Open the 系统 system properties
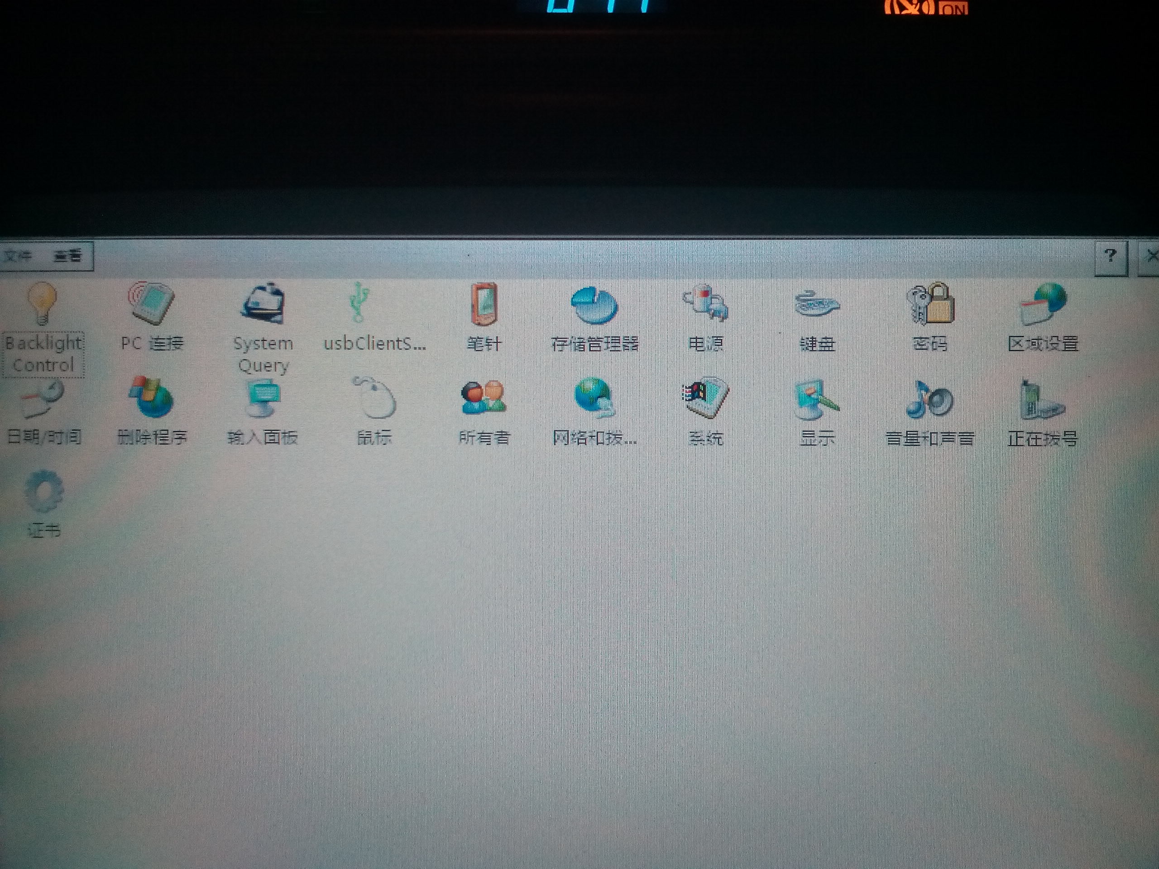This screenshot has height=869, width=1159. coord(706,411)
